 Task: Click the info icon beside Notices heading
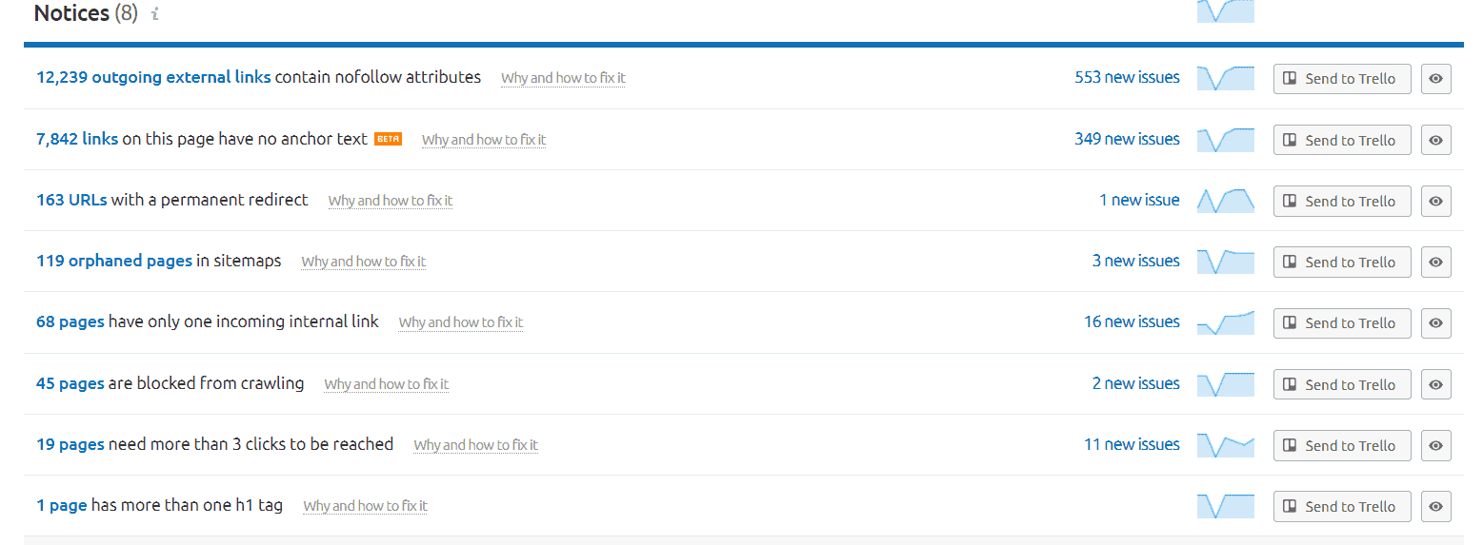155,14
